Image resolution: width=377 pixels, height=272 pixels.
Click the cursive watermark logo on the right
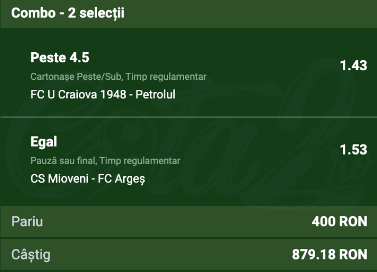coord(281,125)
